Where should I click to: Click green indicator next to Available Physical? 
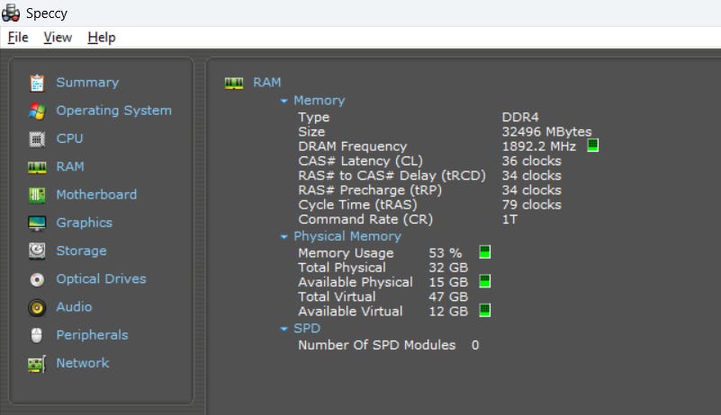(484, 281)
